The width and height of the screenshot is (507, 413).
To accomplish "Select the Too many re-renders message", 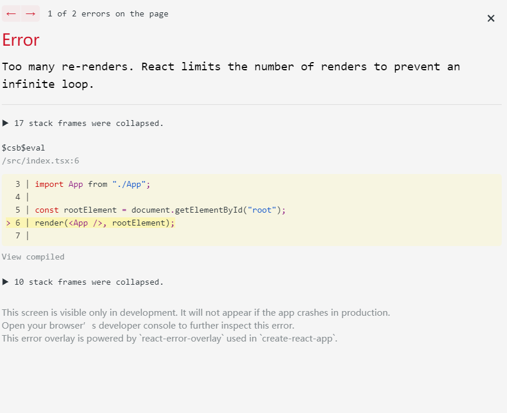I will click(x=231, y=76).
